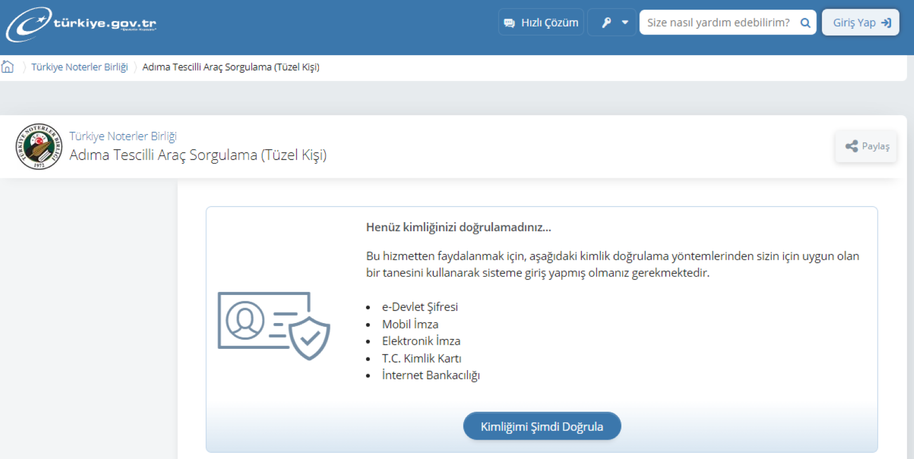Screen dimensions: 914x459
Task: Click the Adıma Tescilli Araç Sorgulama breadcrumb
Action: pos(231,67)
